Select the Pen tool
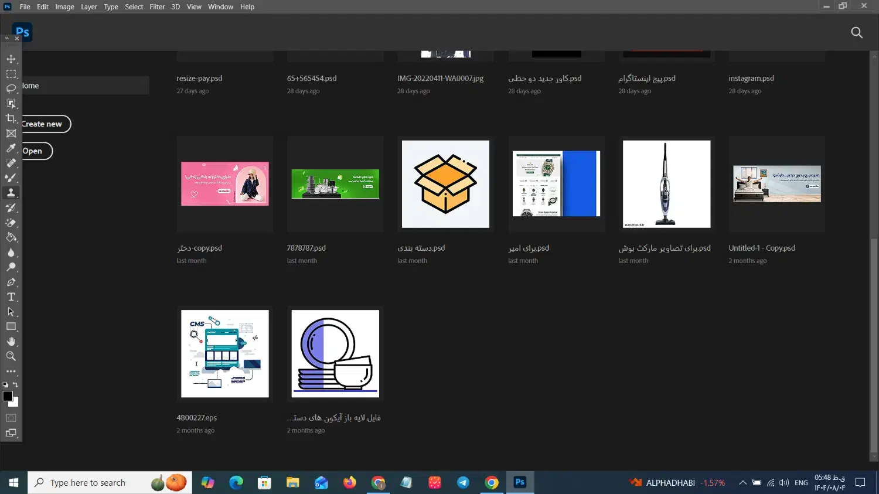Screen dimensions: 879x494 click(11, 282)
